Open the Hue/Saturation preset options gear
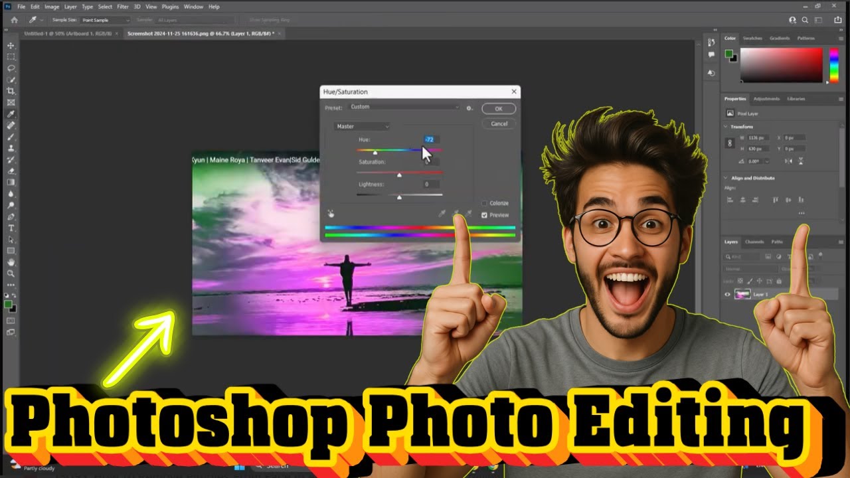The height and width of the screenshot is (478, 850). tap(469, 108)
